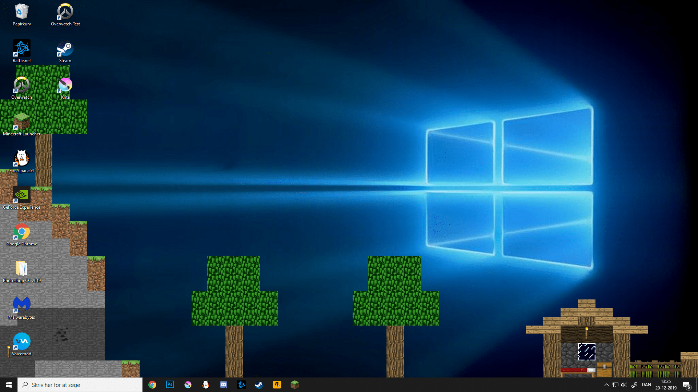
Task: Select the Battle.net desktop shortcut
Action: pos(21,49)
